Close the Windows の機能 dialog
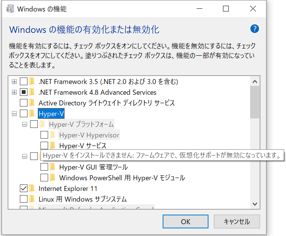 pyautogui.click(x=253, y=8)
